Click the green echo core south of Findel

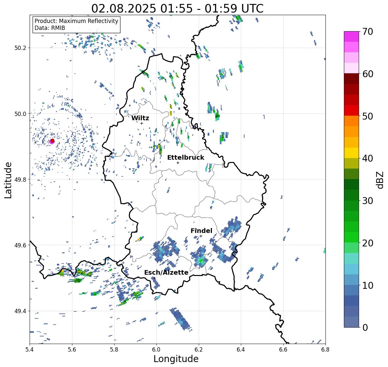tap(201, 261)
